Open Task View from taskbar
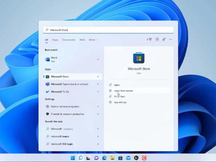This screenshot has height=162, width=216. (x=88, y=158)
